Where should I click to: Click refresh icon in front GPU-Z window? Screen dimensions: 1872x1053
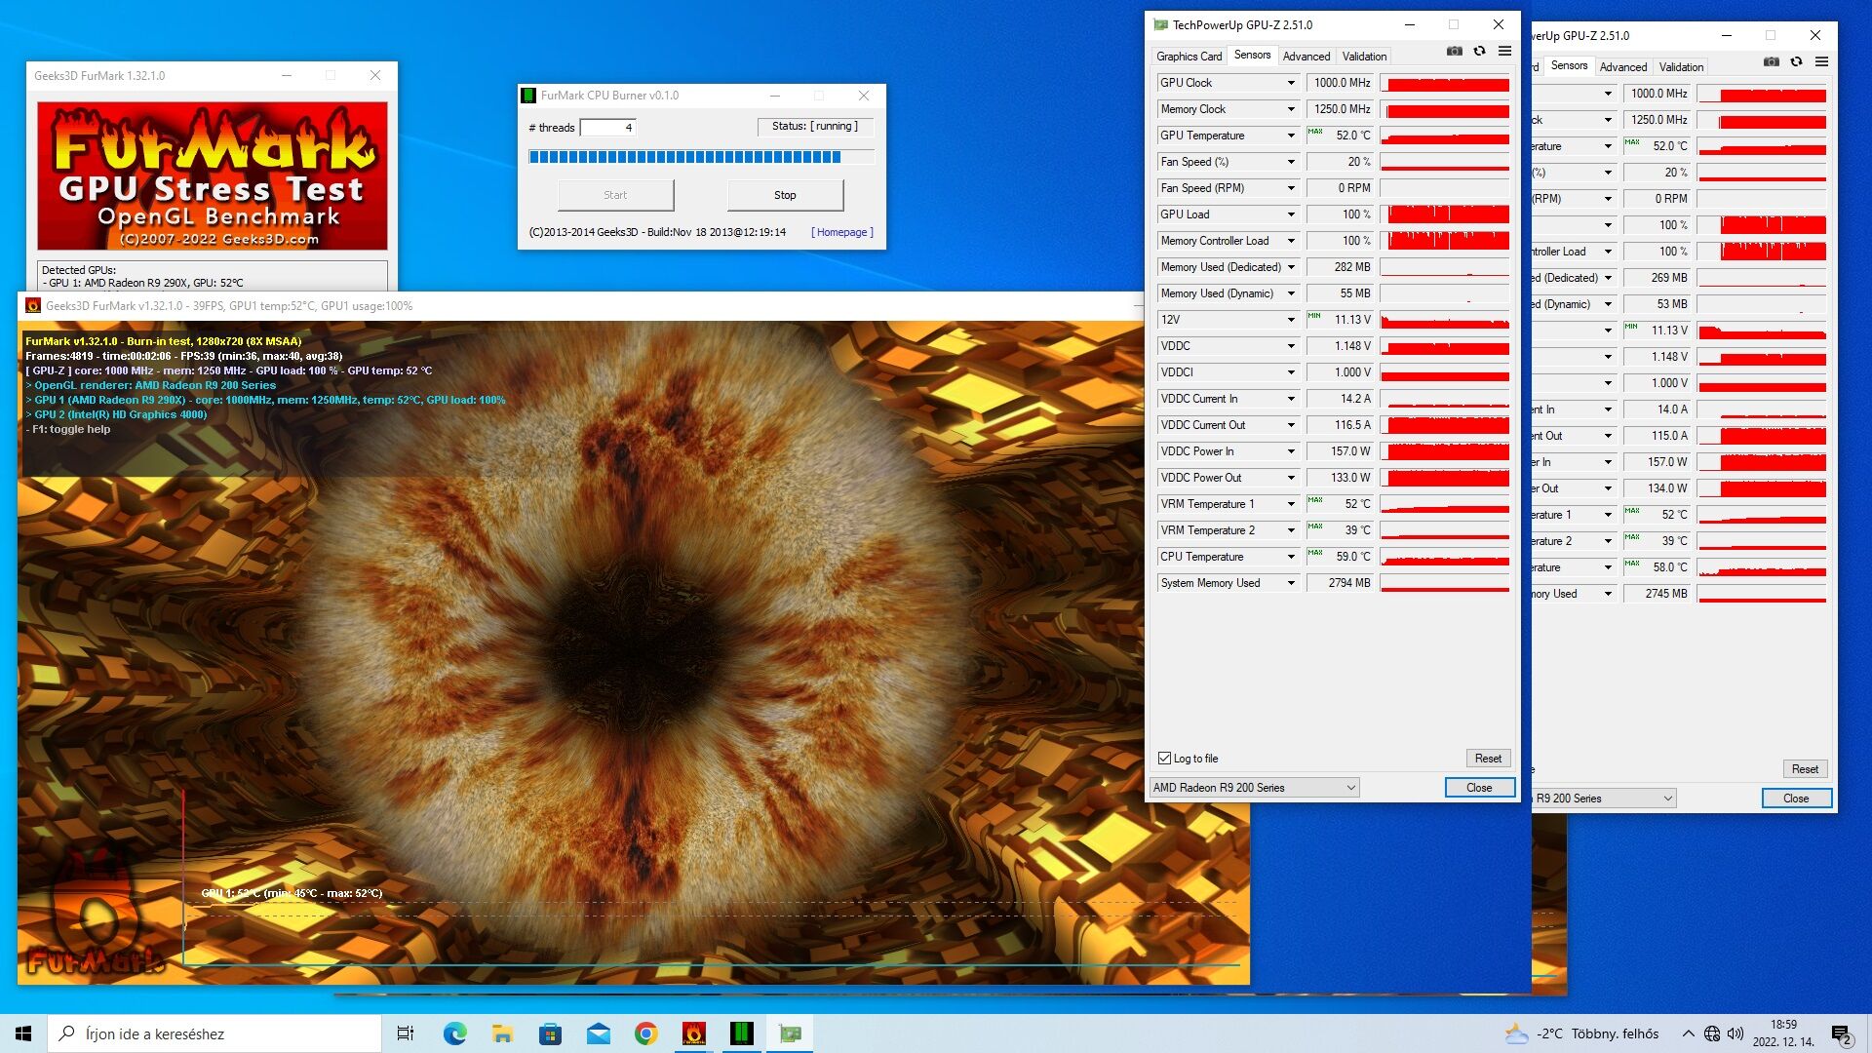tap(1479, 52)
